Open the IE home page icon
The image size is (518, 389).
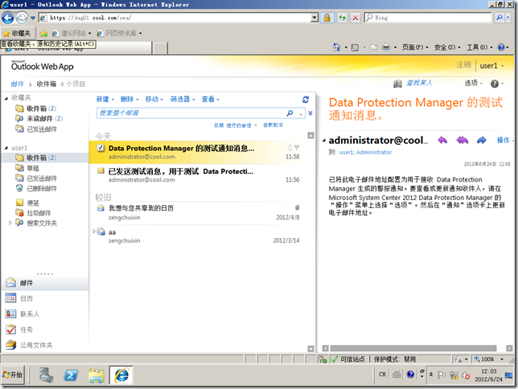coord(336,47)
